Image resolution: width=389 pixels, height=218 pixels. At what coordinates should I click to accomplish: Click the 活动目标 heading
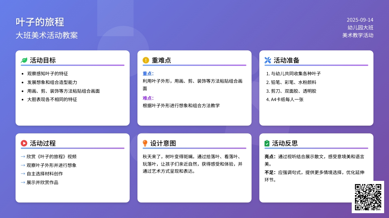[43, 60]
